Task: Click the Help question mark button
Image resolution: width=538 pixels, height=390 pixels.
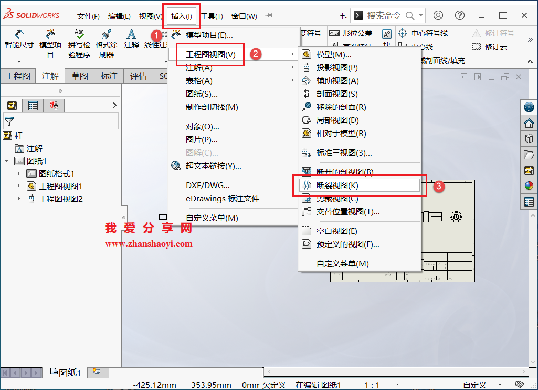Action: (460, 15)
